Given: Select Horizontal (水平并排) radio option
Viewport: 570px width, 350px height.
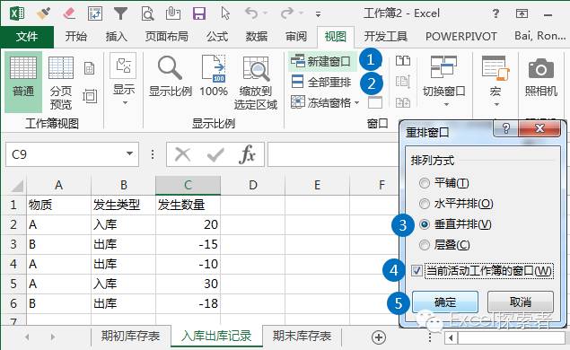Looking at the screenshot, I should coord(425,204).
